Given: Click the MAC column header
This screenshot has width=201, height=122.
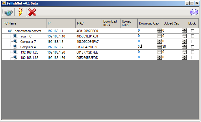Looking at the screenshot, I should coord(88,23).
